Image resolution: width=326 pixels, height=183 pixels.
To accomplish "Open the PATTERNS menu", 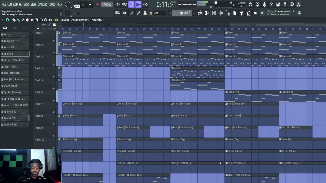I will point(24,4).
